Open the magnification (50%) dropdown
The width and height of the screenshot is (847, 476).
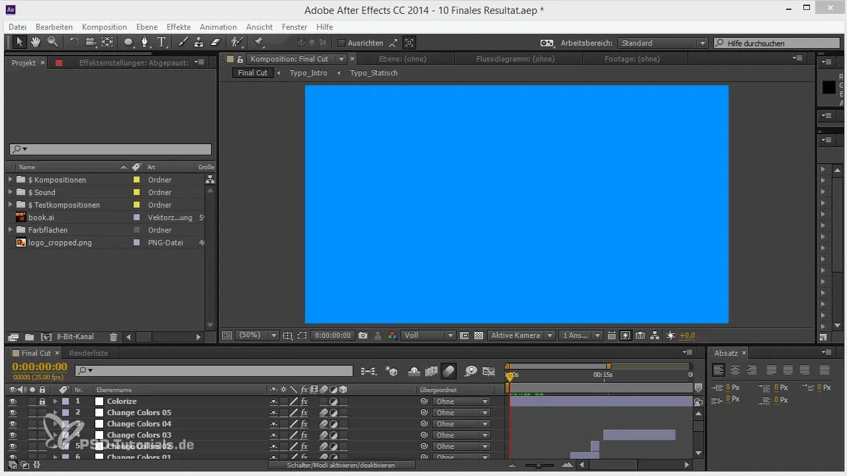[258, 336]
